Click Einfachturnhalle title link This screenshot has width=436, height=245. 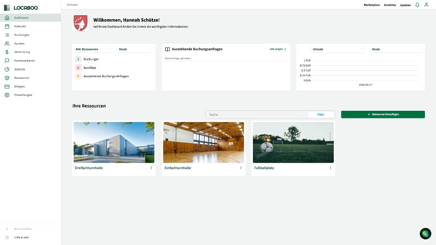(178, 168)
